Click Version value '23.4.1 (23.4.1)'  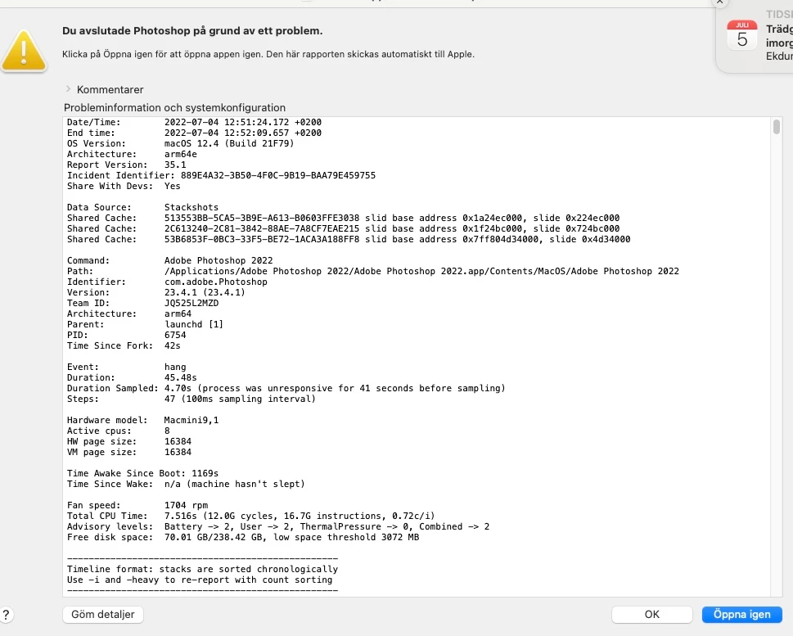205,292
